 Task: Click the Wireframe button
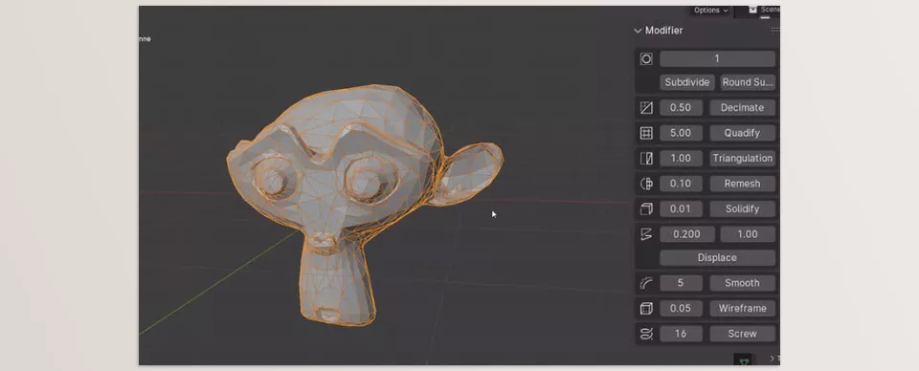[x=742, y=309]
